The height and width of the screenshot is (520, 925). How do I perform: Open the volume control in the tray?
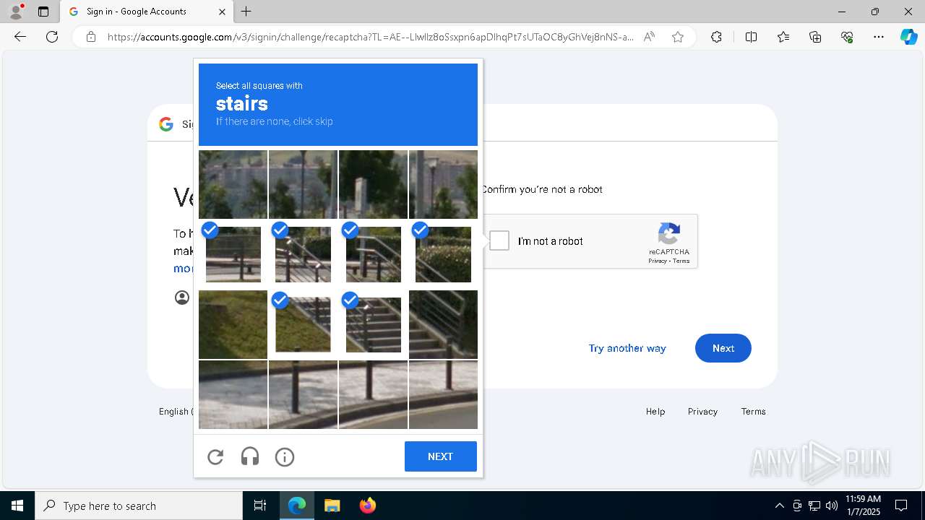coord(831,506)
